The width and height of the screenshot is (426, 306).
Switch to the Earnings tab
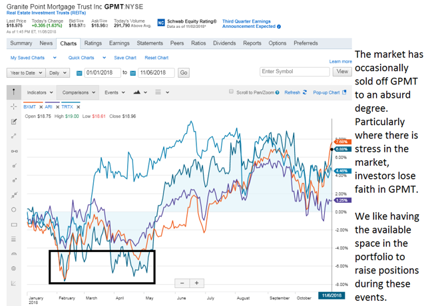(x=119, y=43)
